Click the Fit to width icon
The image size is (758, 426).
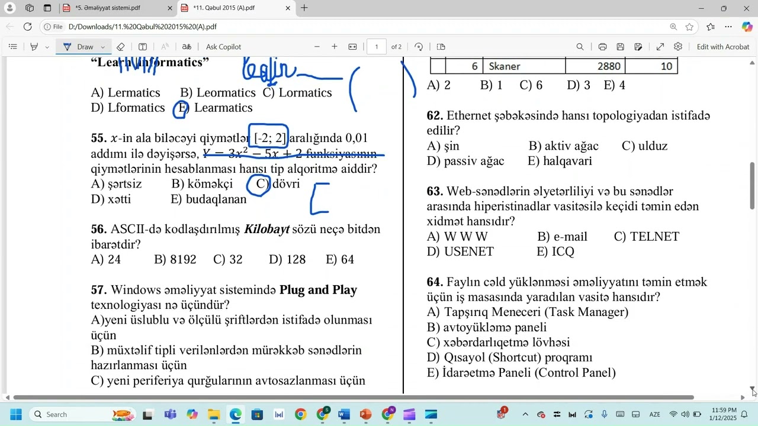pos(352,47)
